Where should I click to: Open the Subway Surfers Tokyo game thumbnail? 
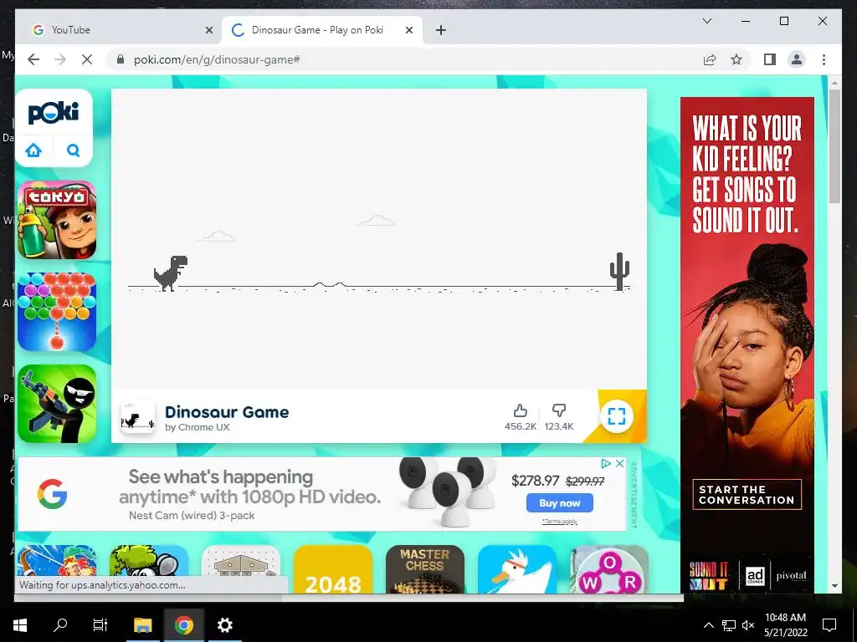point(57,220)
